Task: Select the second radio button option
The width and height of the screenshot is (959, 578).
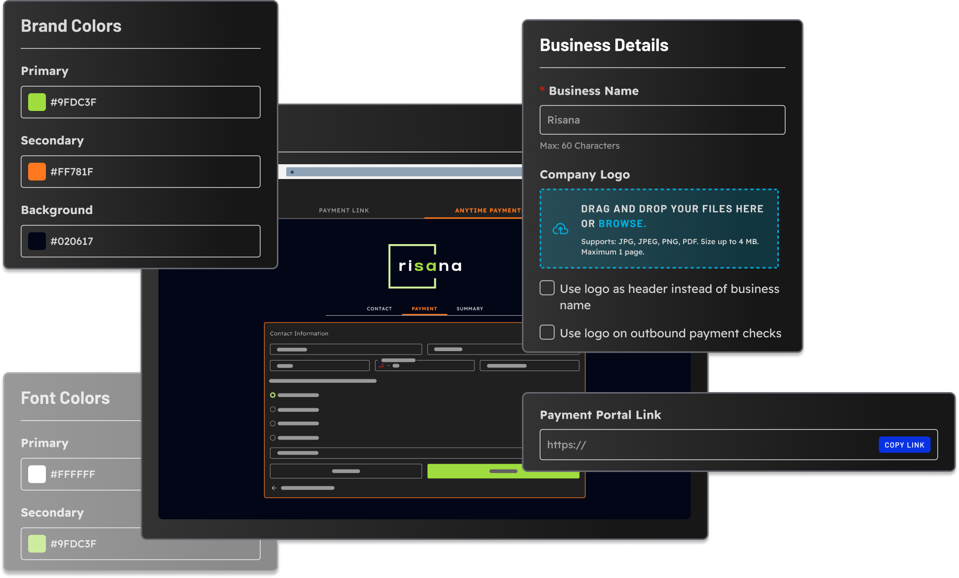Action: [272, 409]
